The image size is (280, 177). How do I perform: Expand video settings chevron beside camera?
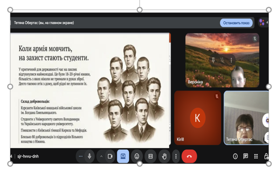[x=101, y=156]
